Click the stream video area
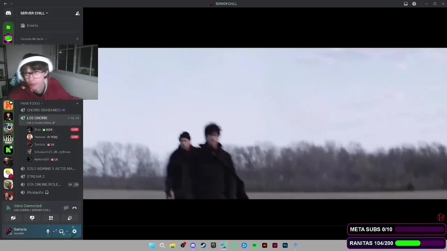This screenshot has height=251, width=447. (x=265, y=123)
